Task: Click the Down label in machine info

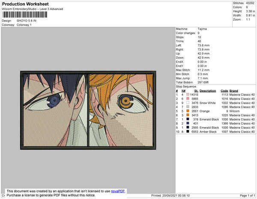Action: point(180,58)
